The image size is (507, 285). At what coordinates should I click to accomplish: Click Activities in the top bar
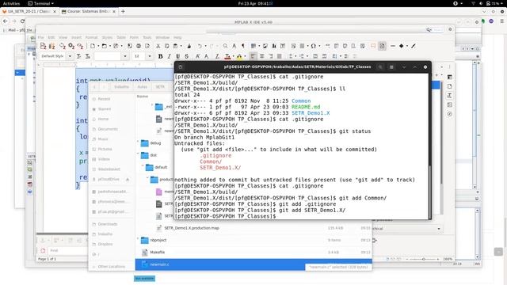pos(11,3)
